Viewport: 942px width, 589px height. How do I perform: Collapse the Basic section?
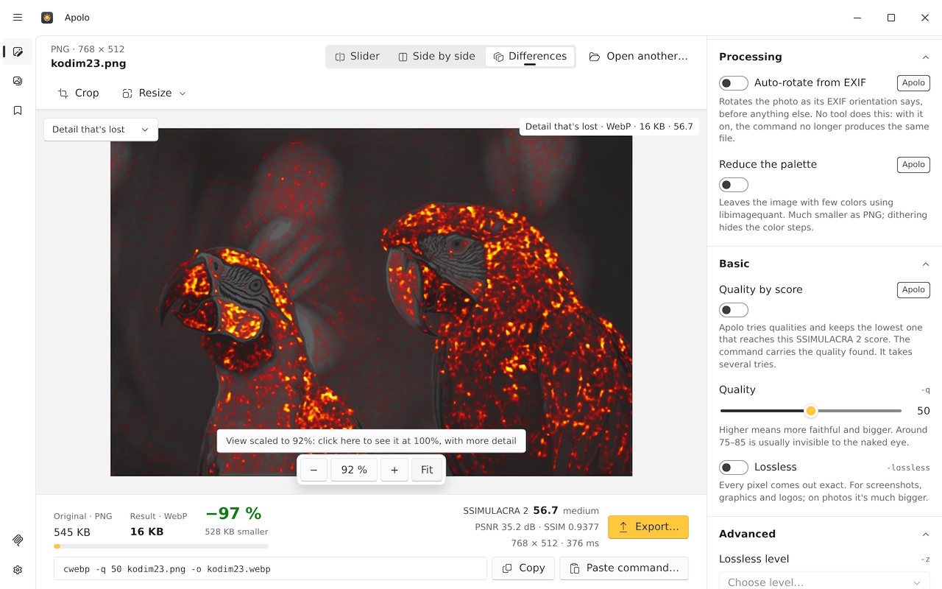[x=925, y=264]
